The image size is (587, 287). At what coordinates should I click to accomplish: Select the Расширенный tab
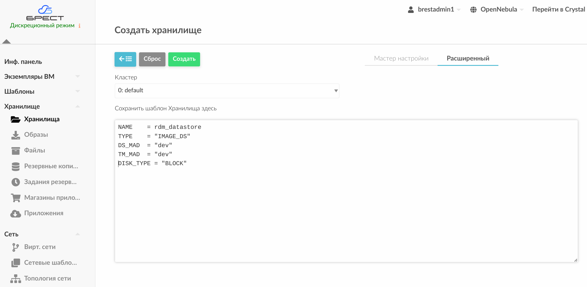click(468, 59)
